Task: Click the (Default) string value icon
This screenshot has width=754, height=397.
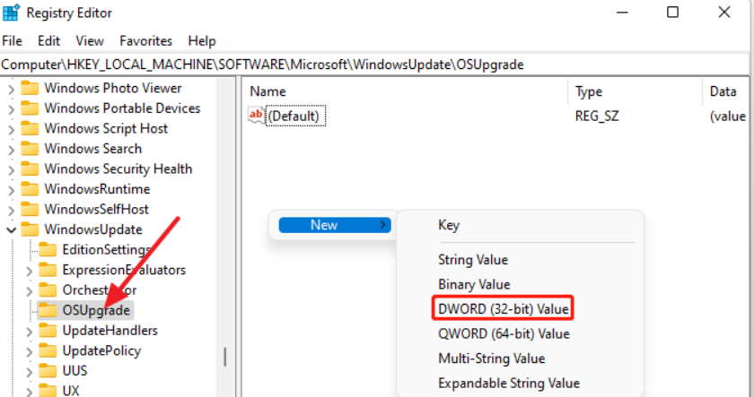Action: click(257, 116)
